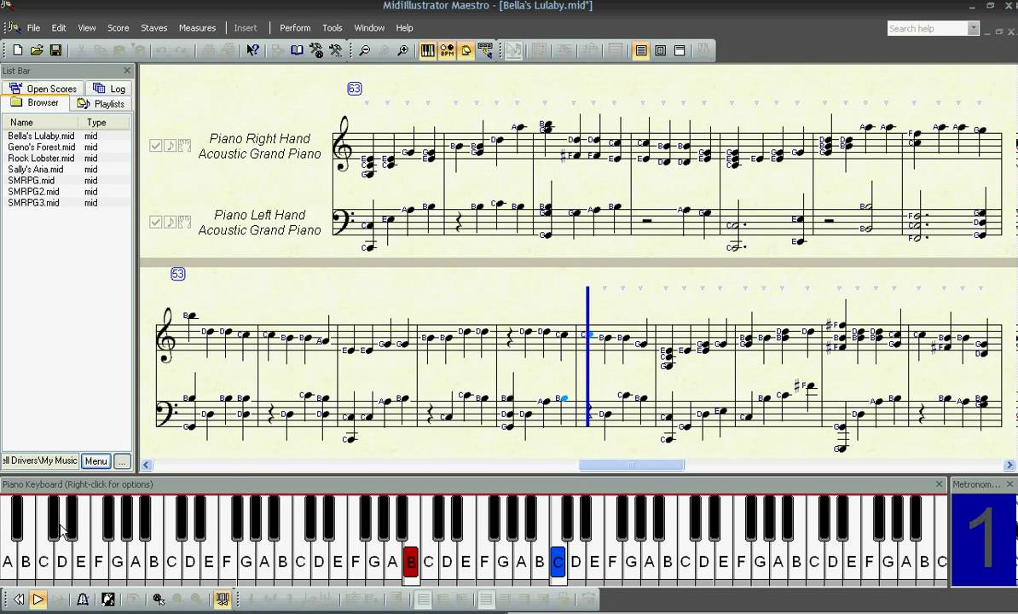Screen dimensions: 1018x614
Task: Open the Measures menu
Action: (197, 28)
